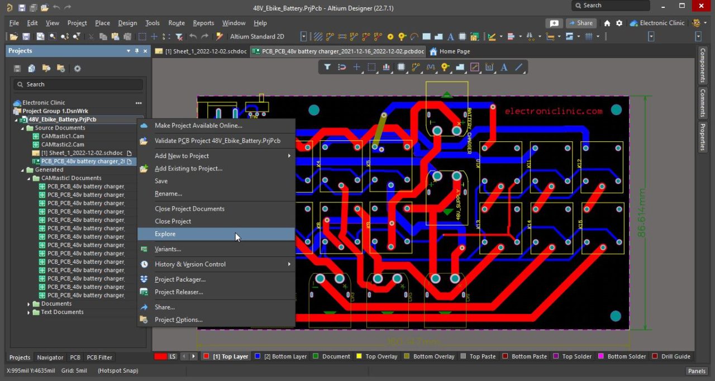Select Project Options in context menu
The height and width of the screenshot is (381, 715).
click(x=216, y=320)
